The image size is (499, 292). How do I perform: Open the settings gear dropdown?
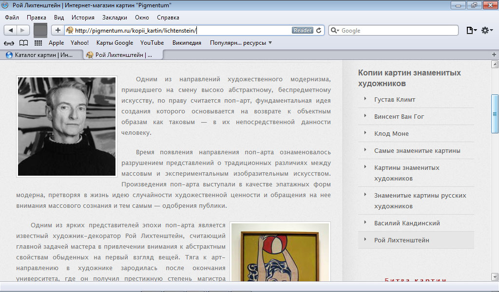487,30
